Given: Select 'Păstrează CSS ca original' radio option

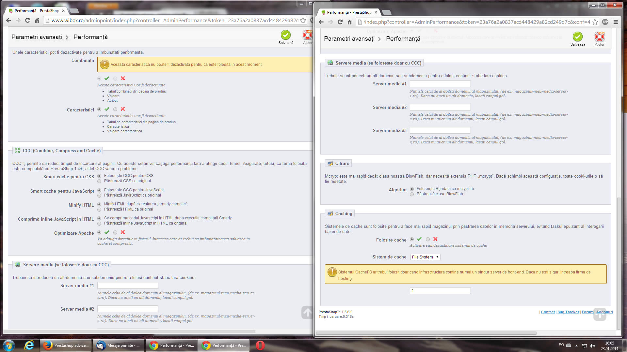Looking at the screenshot, I should [99, 181].
